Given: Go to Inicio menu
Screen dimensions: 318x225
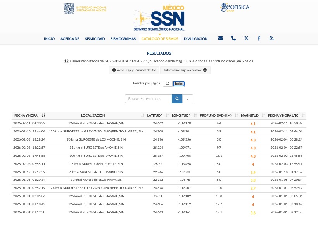Looking at the screenshot, I should coord(49,39).
